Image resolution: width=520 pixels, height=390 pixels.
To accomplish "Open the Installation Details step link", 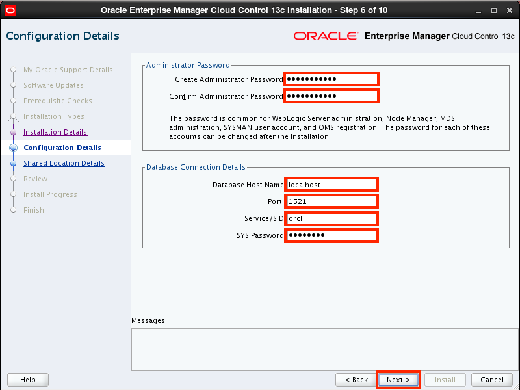I will point(55,132).
